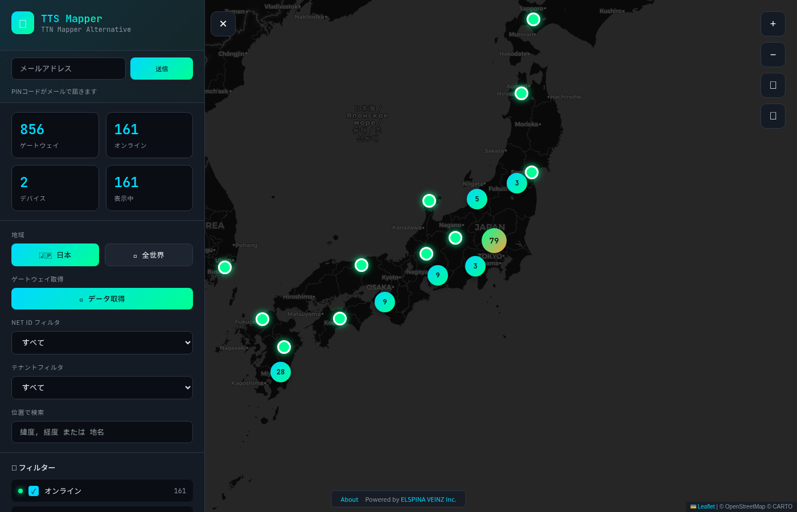Open the cluster marker labeled 79
Image resolution: width=797 pixels, height=512 pixels.
494,241
